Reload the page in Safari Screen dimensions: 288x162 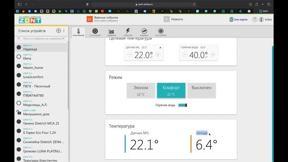pyautogui.click(x=194, y=4)
